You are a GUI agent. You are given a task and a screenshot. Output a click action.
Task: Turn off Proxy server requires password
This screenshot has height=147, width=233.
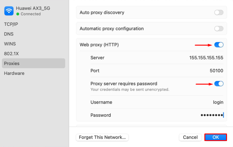[x=219, y=84]
